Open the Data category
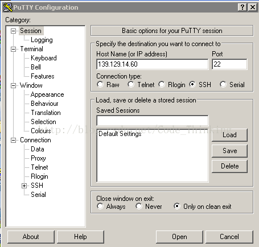 click(38, 149)
